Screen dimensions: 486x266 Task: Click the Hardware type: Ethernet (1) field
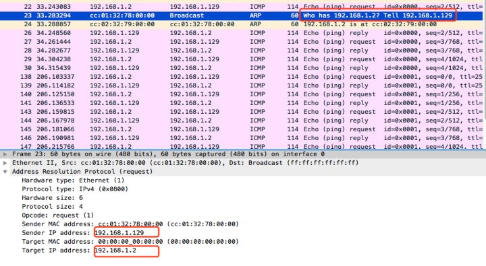coord(73,180)
